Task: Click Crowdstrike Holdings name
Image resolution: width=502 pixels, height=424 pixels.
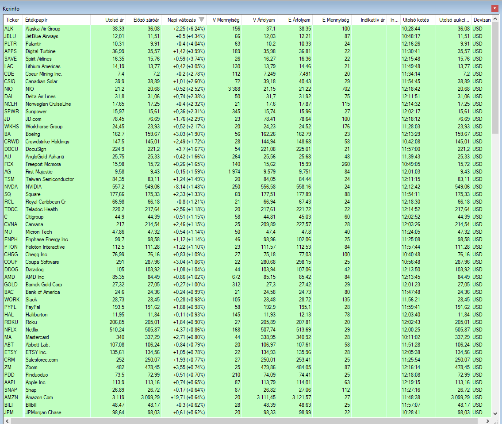Action: pos(47,142)
